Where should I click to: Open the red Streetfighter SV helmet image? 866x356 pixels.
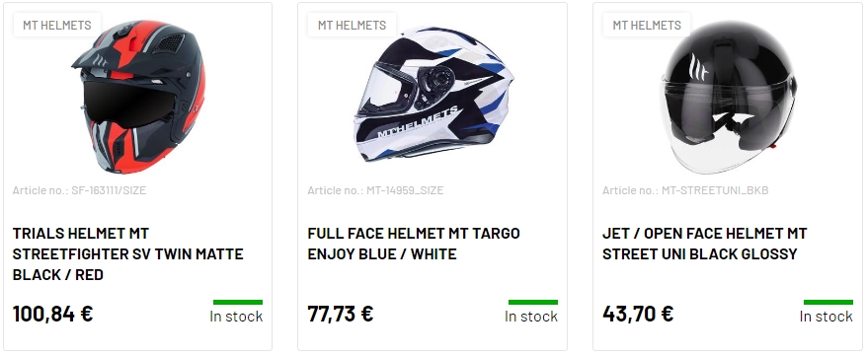tap(138, 97)
